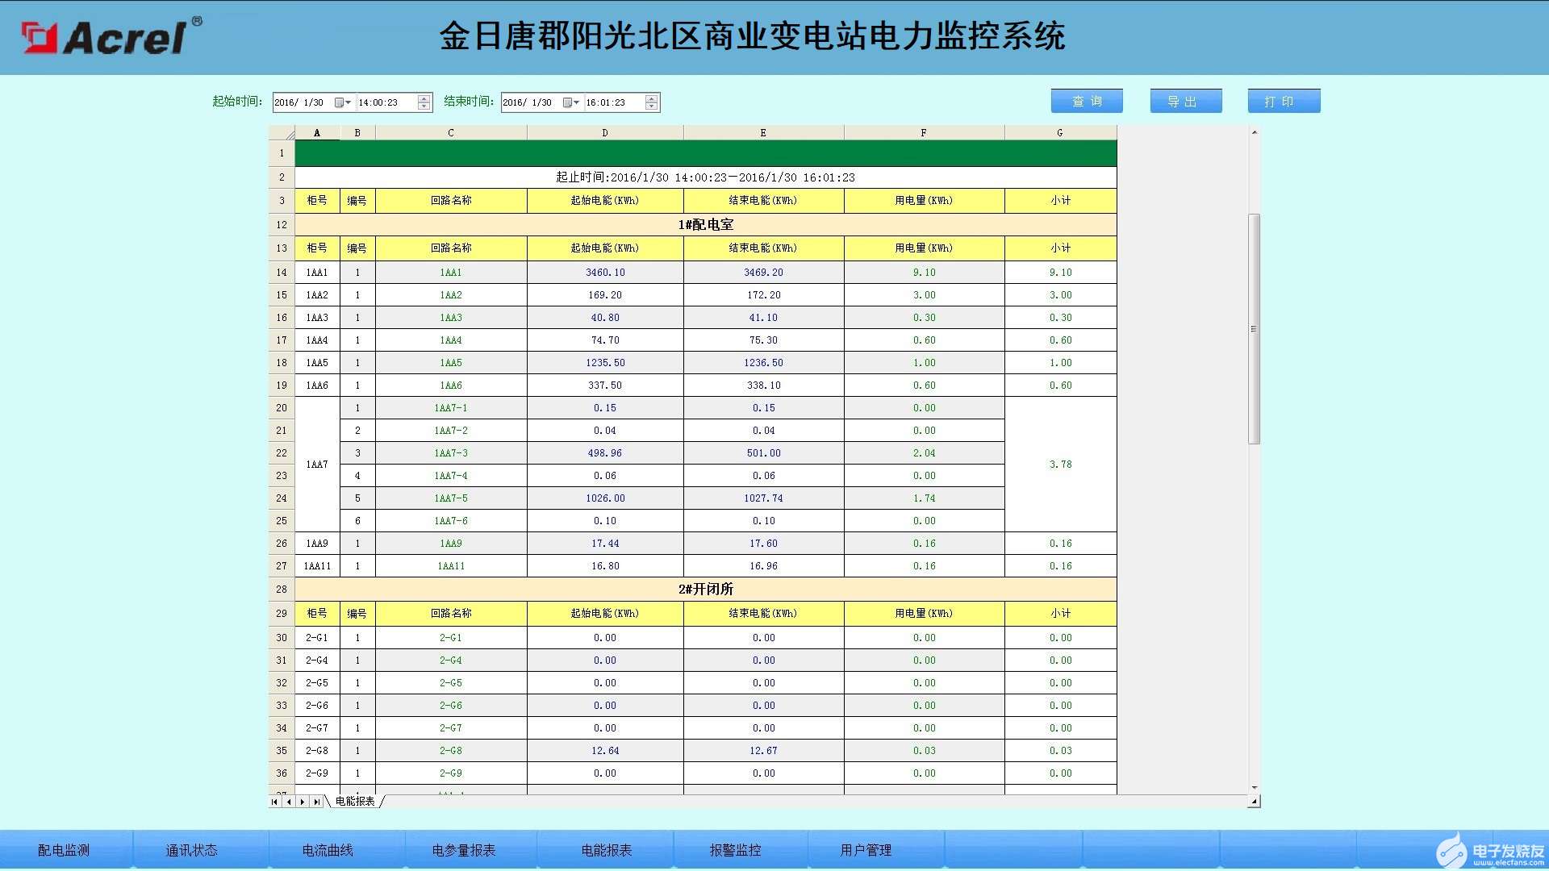
Task: Click the last-record arrow beside the sheet tab
Action: point(318,802)
